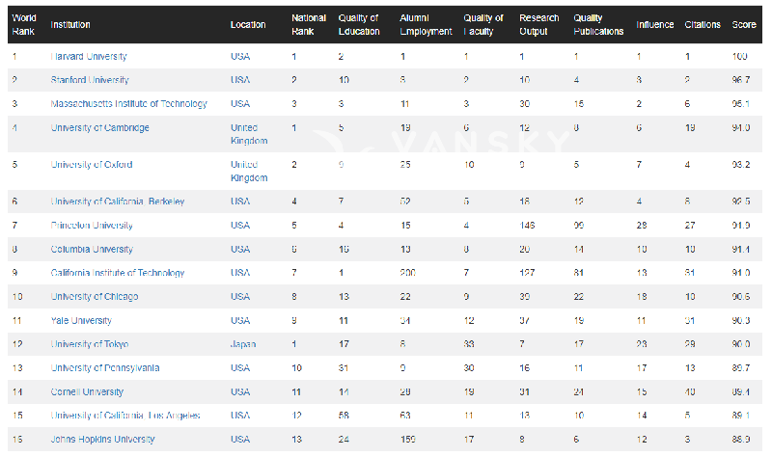Select UCLA's quality of education value 58
772x457 pixels.
[x=344, y=416]
